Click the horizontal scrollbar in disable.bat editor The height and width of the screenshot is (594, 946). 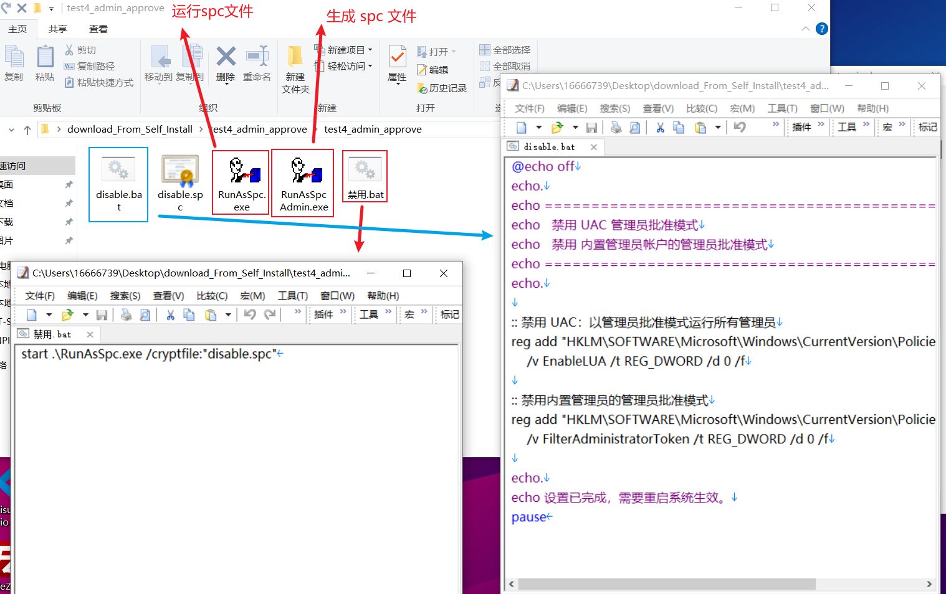click(x=667, y=584)
